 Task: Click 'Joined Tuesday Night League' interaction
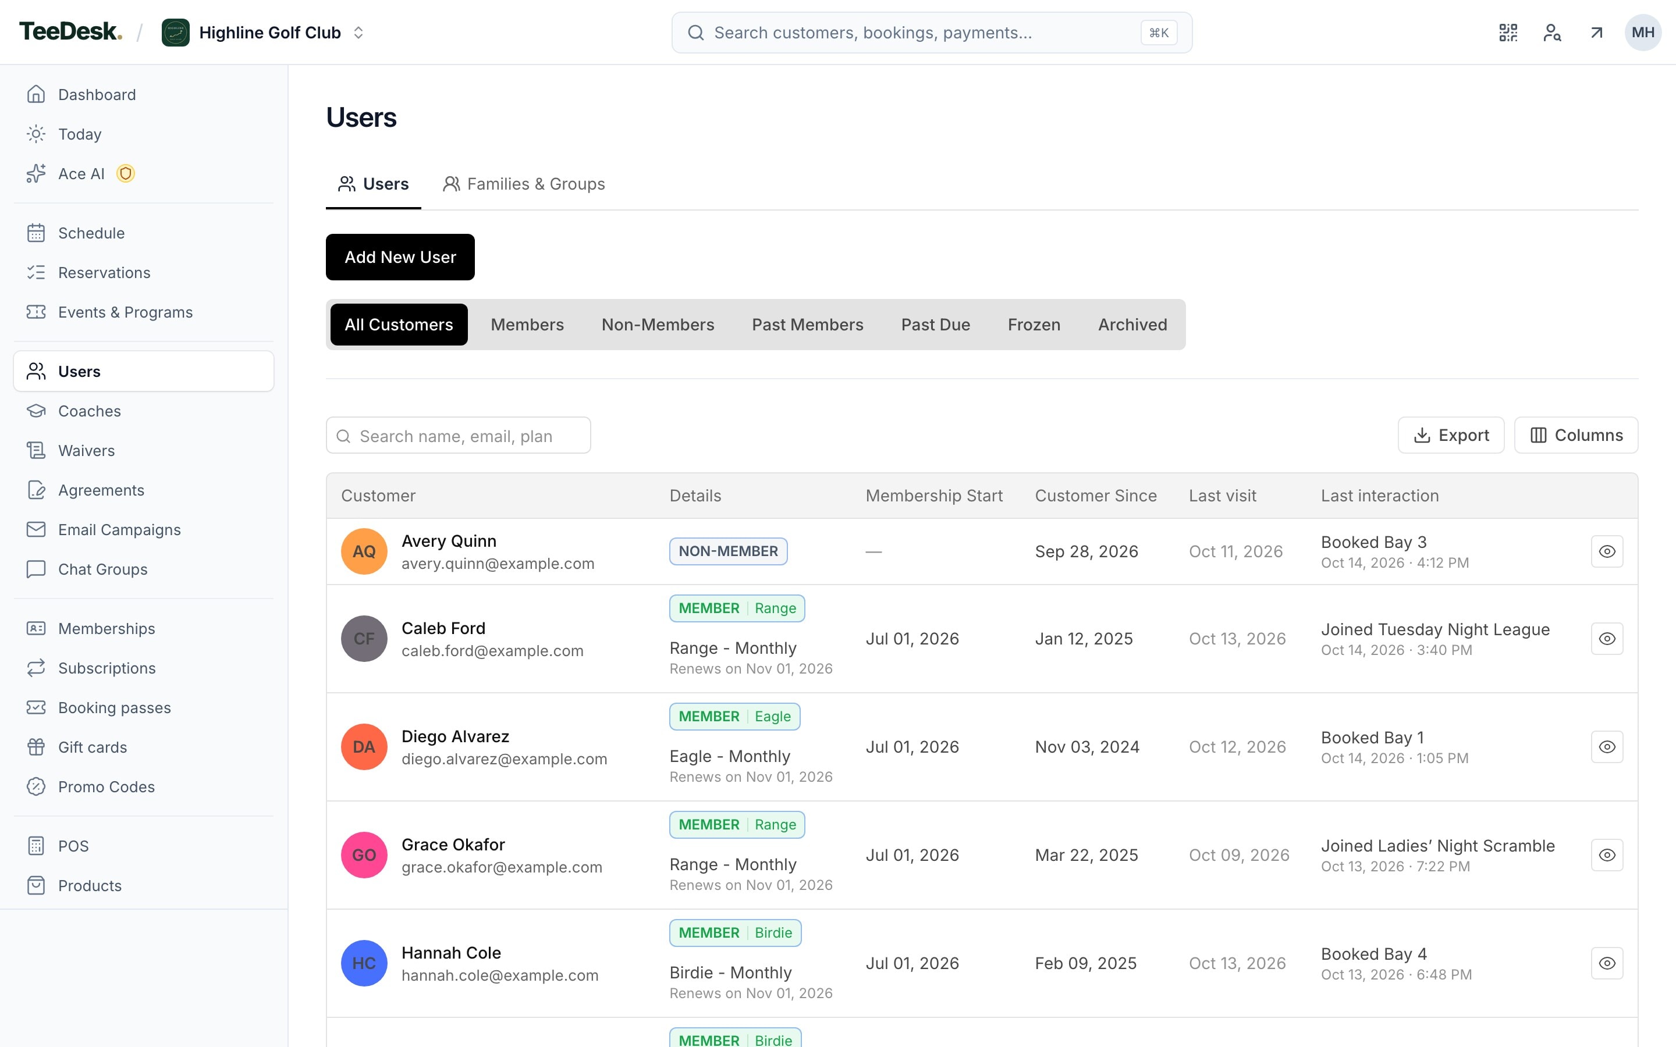tap(1435, 629)
